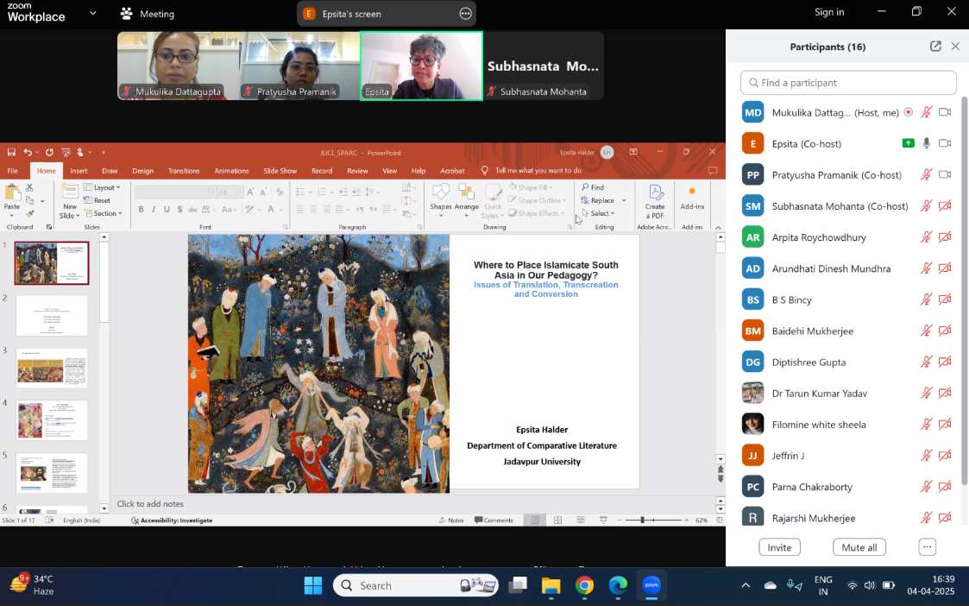Click the Save icon in PowerPoint title bar
969x606 pixels.
pyautogui.click(x=11, y=152)
